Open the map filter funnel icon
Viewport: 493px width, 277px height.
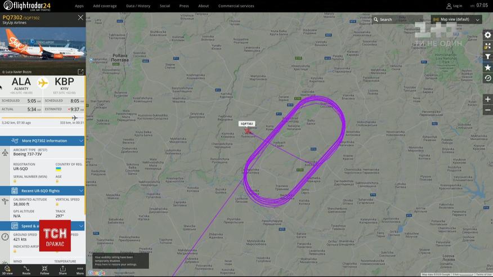488,57
